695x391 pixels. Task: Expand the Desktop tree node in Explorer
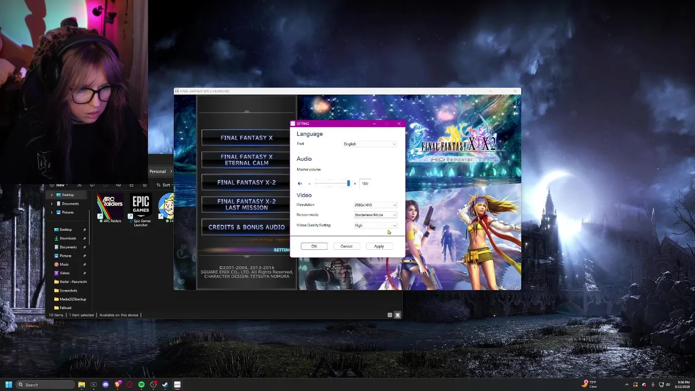click(52, 195)
